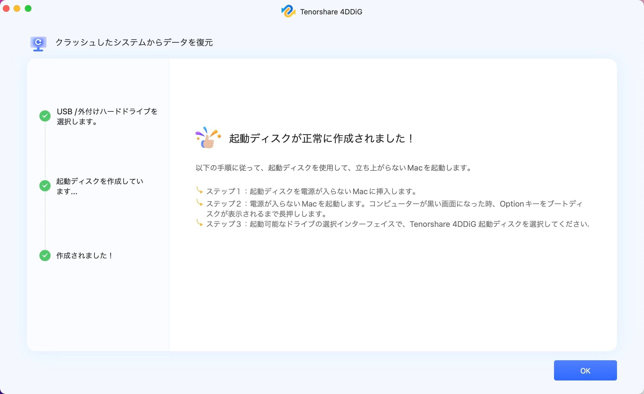Select the USB/外付けハードドライブ step label
This screenshot has width=644, height=394.
(x=107, y=116)
